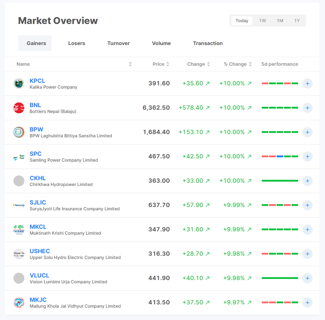Click the 5d performance column header
The image size is (325, 320).
point(280,64)
